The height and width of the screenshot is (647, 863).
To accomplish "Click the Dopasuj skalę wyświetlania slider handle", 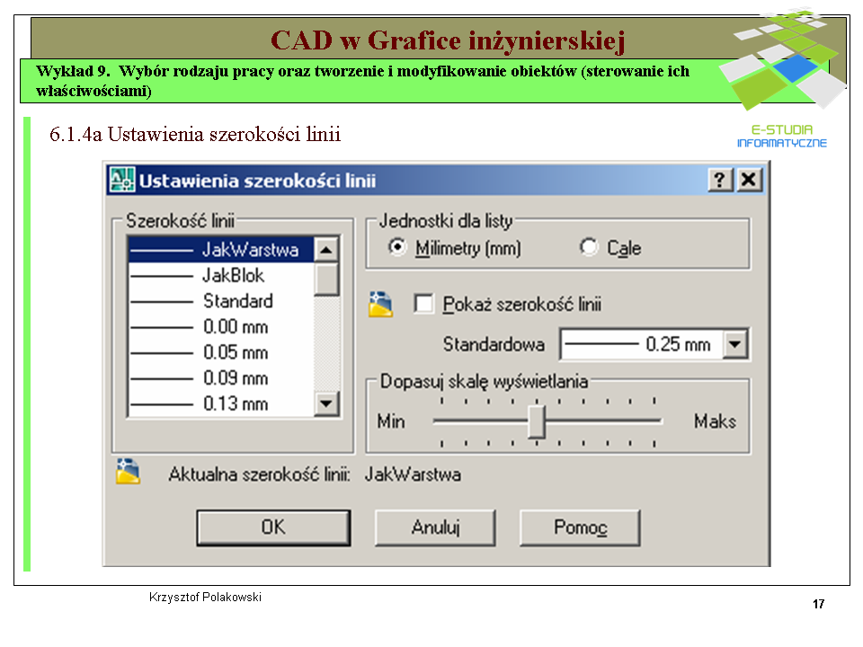I will [537, 422].
